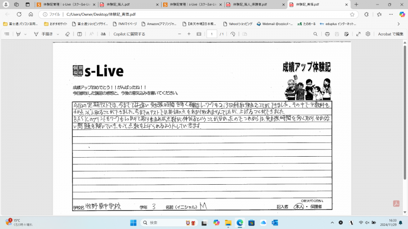Expand the 手描き draw options dropdown
Viewport: 408px width, 229px height.
pos(58,34)
